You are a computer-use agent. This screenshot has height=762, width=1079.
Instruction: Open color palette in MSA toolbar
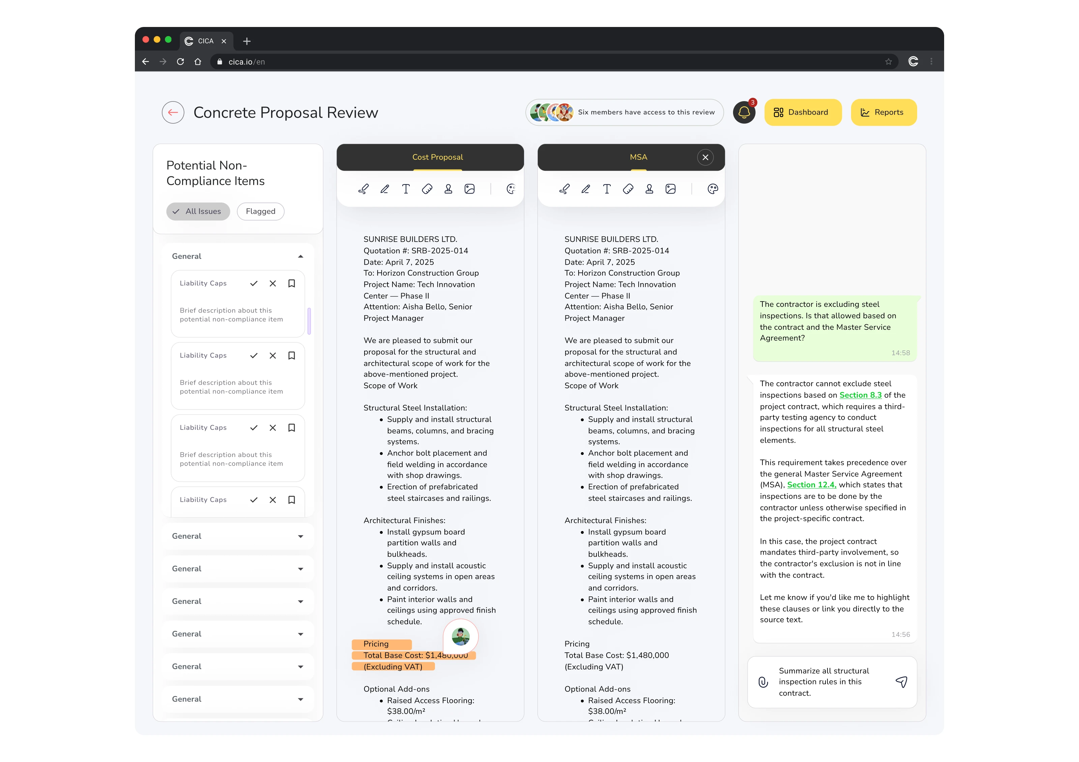pos(712,189)
